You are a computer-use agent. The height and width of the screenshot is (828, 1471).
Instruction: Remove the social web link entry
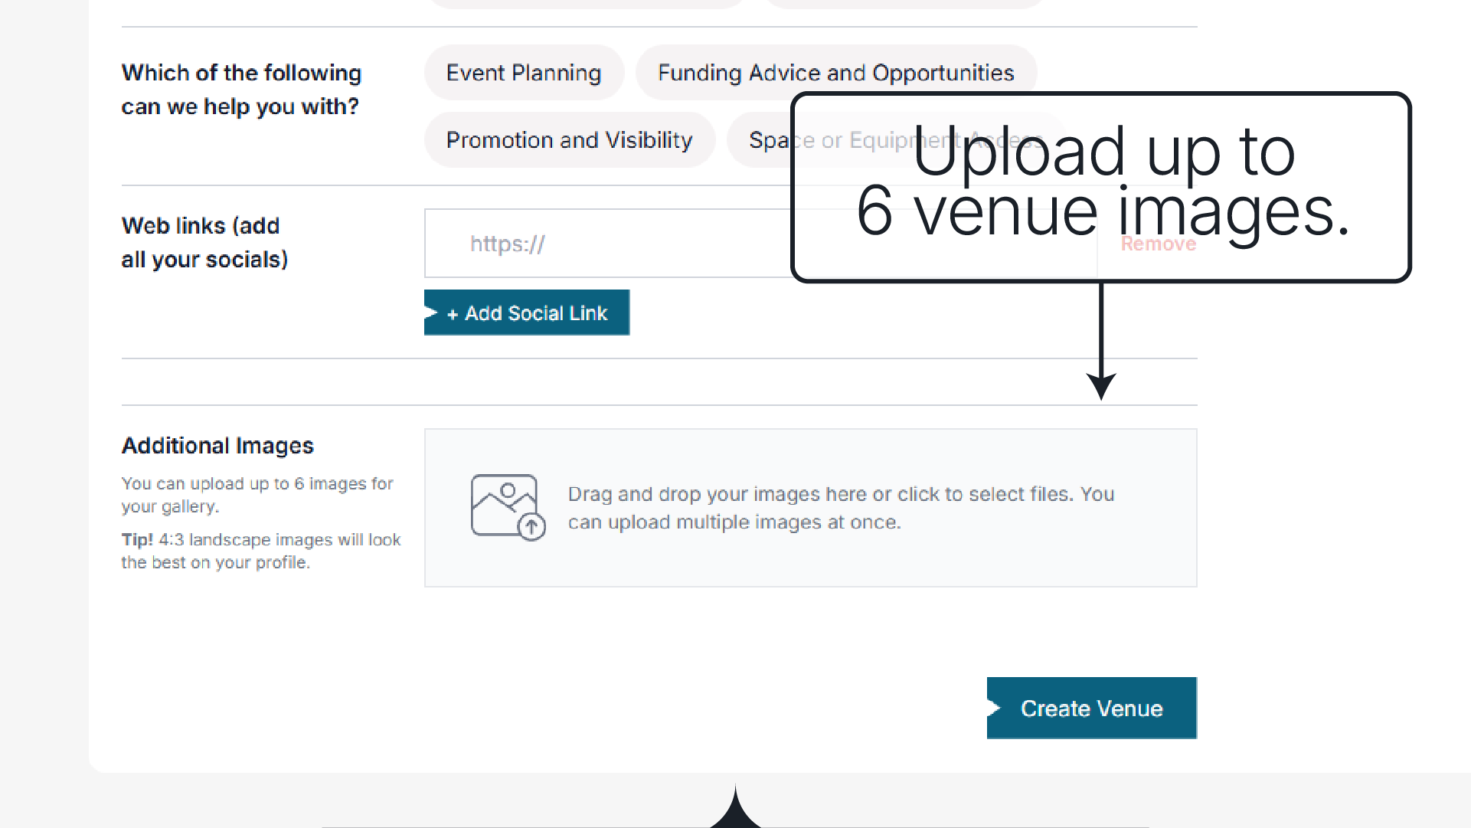click(1158, 244)
